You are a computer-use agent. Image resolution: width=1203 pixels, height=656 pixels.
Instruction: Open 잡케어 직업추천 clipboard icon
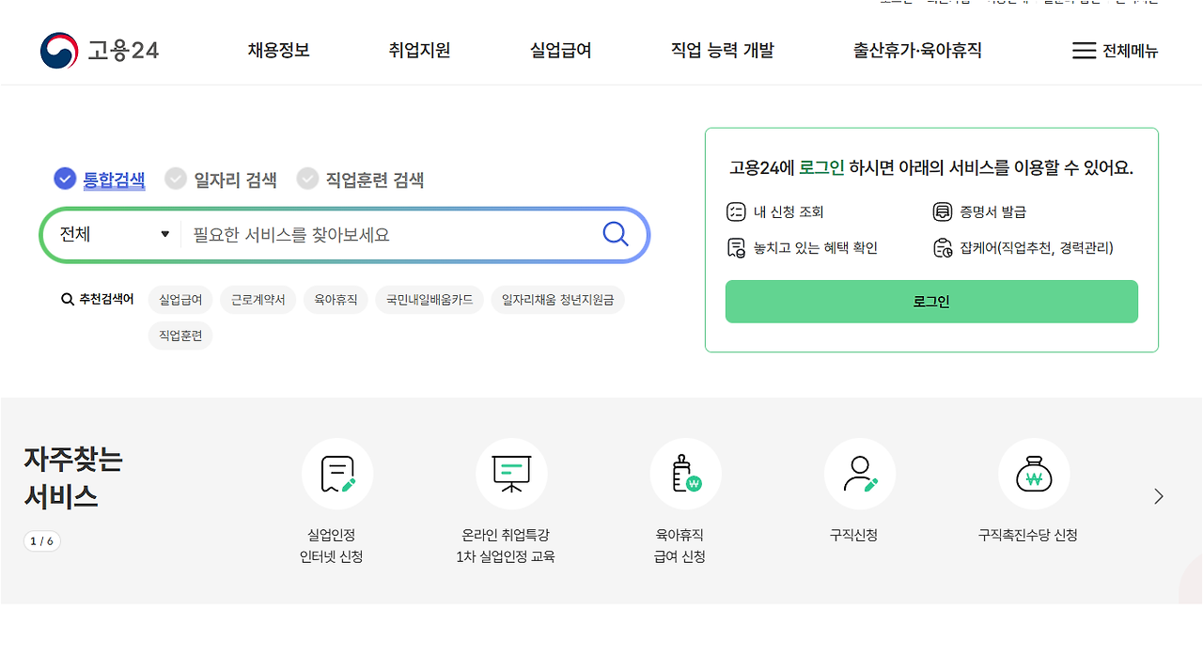point(943,247)
